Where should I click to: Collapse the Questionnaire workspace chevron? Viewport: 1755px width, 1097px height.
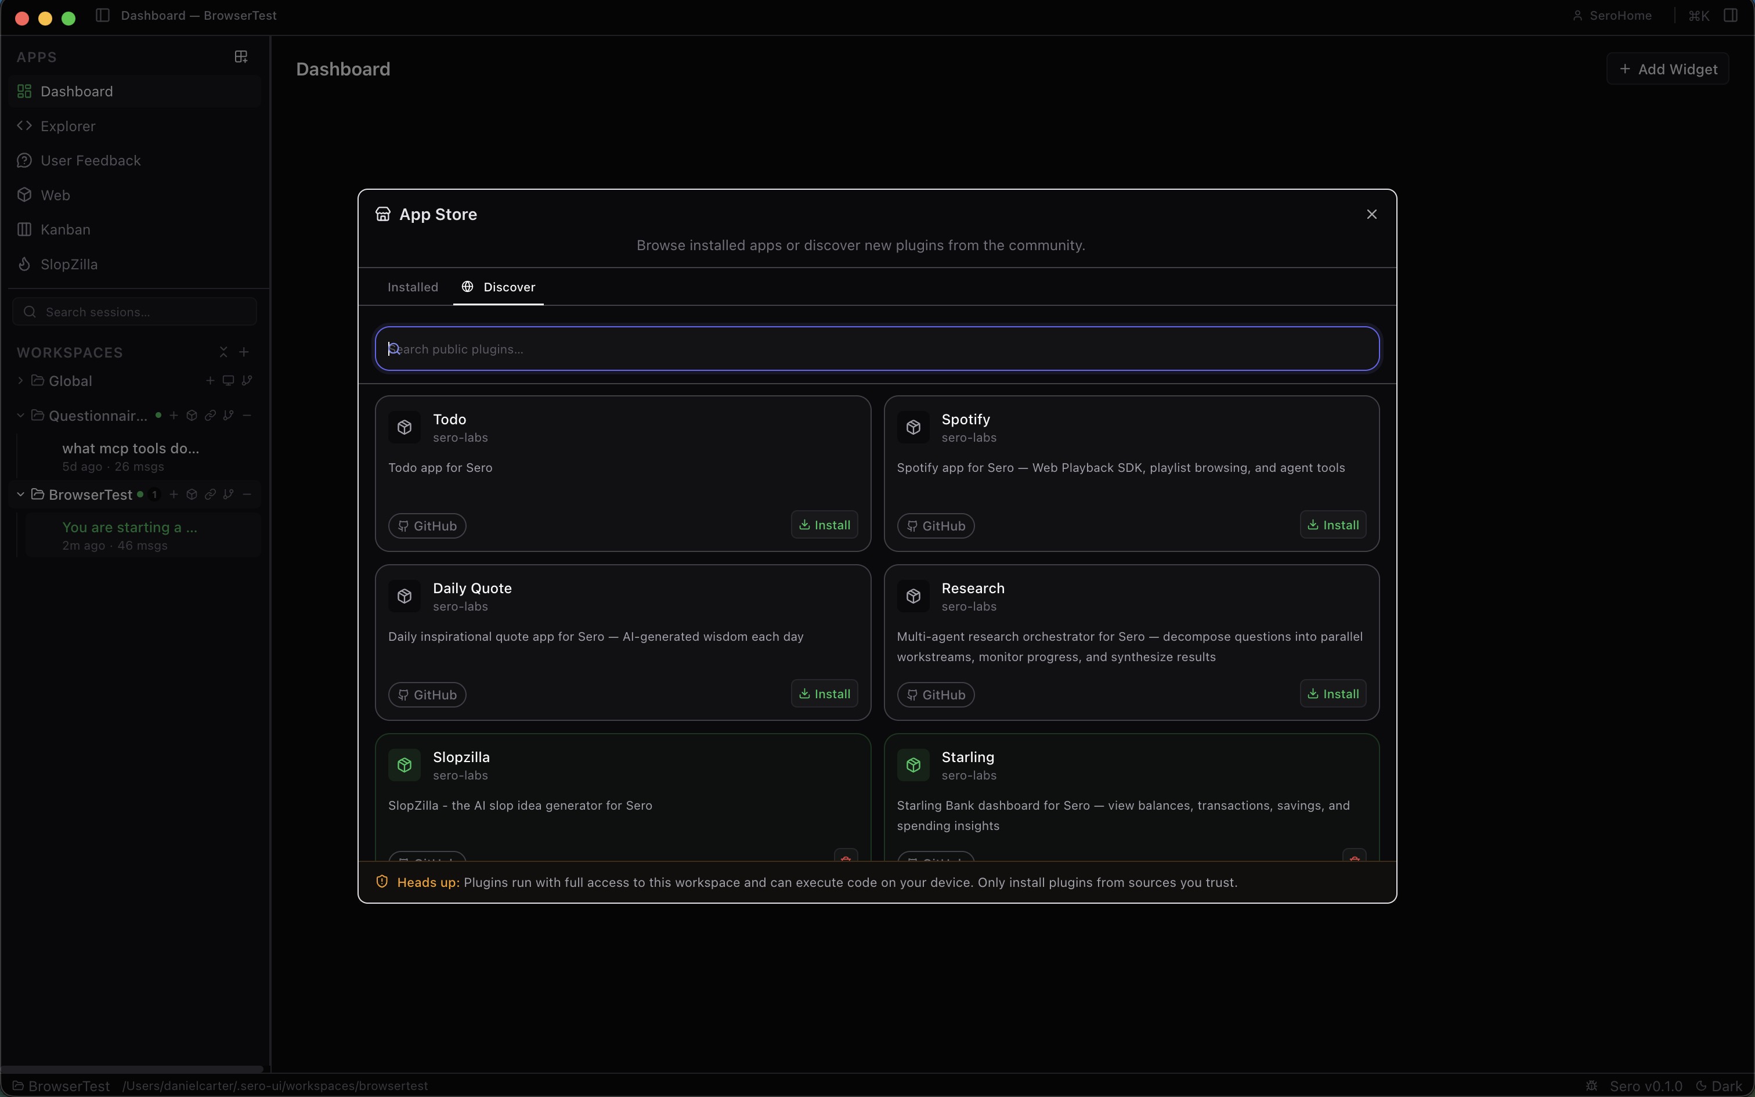pyautogui.click(x=20, y=416)
